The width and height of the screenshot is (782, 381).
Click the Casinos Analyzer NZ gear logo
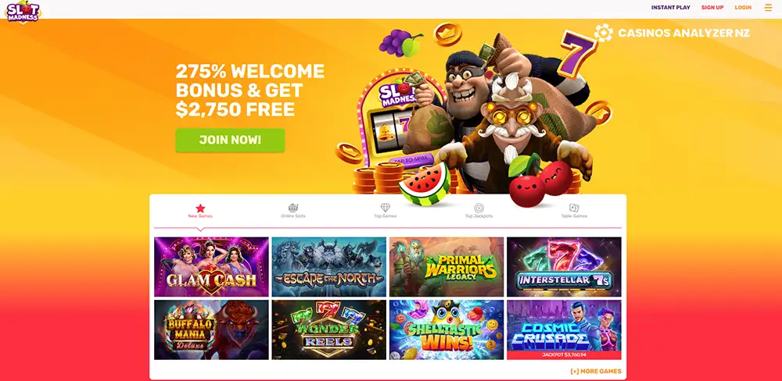604,33
